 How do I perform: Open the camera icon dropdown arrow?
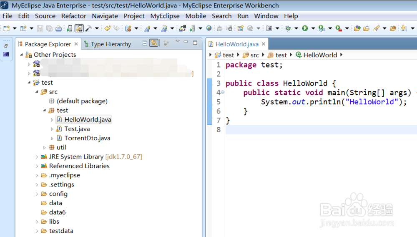point(277,28)
